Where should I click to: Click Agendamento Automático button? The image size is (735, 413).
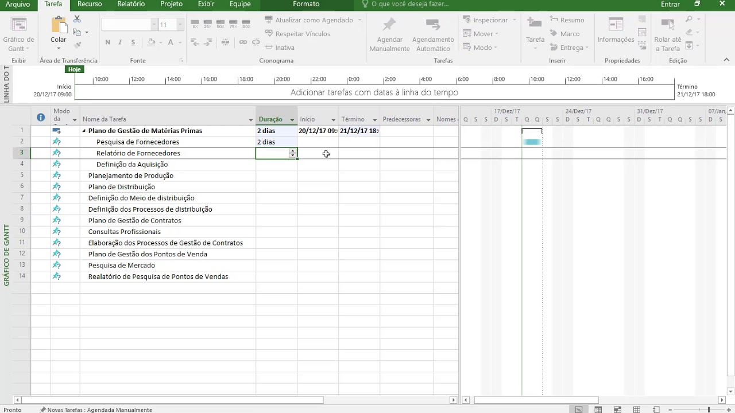(433, 34)
